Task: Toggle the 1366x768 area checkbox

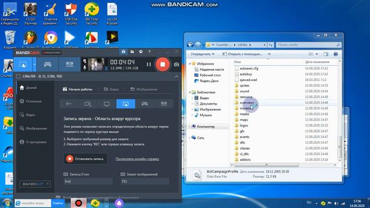Action: (18, 76)
